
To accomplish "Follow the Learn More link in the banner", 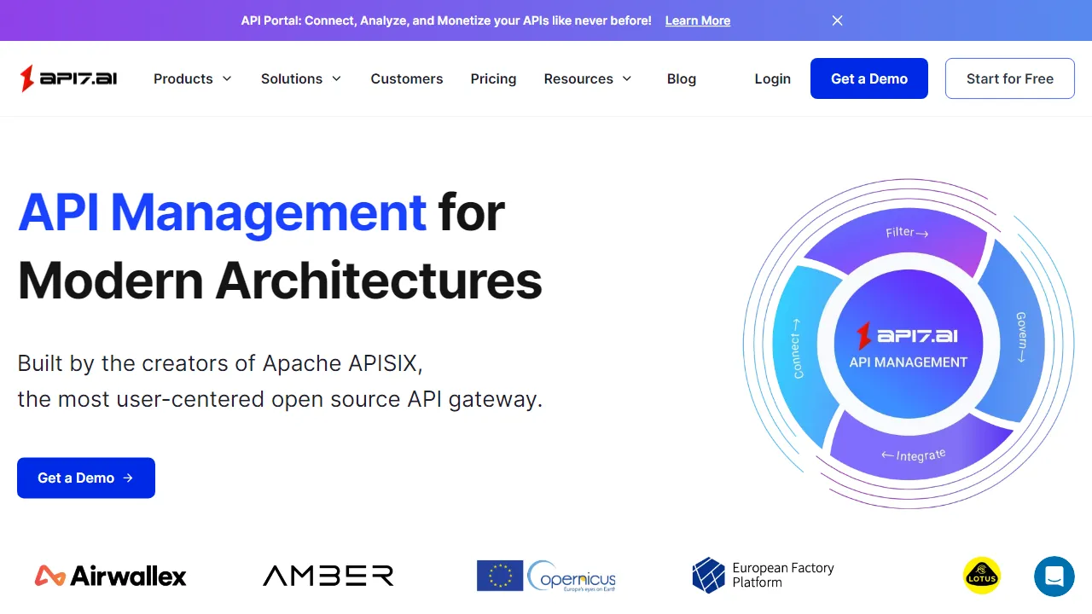I will click(698, 20).
